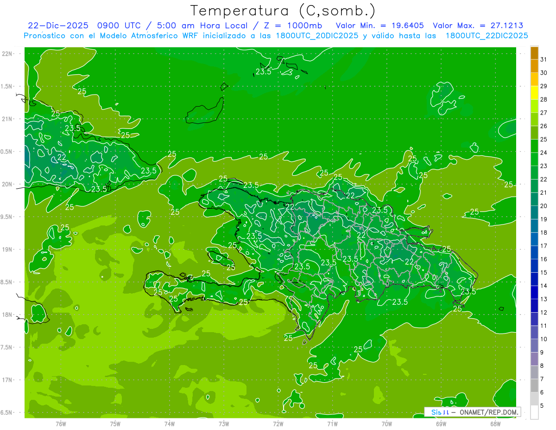This screenshot has height=430, width=556.
Task: Click the longitude axis label "75W"
Action: [x=115, y=424]
